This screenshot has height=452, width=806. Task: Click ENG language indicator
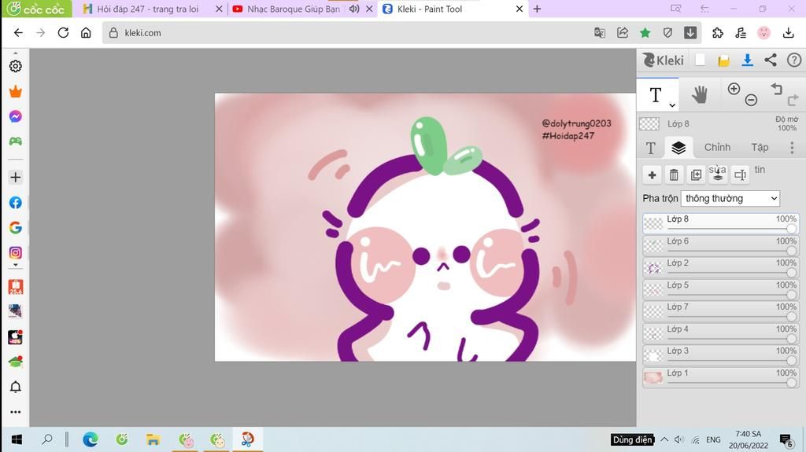pos(713,439)
